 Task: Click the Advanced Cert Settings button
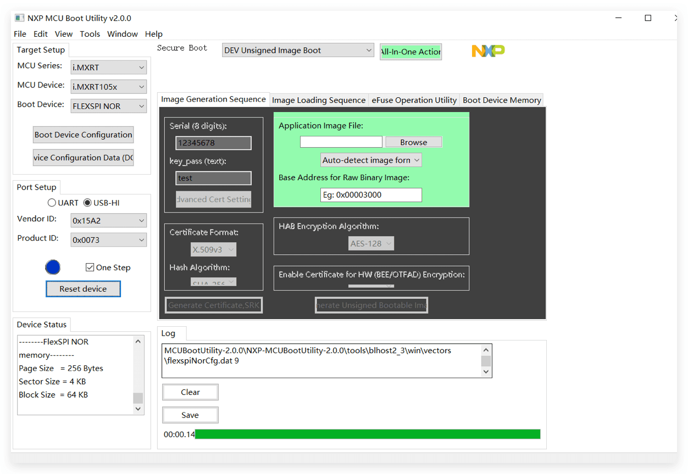coord(213,199)
